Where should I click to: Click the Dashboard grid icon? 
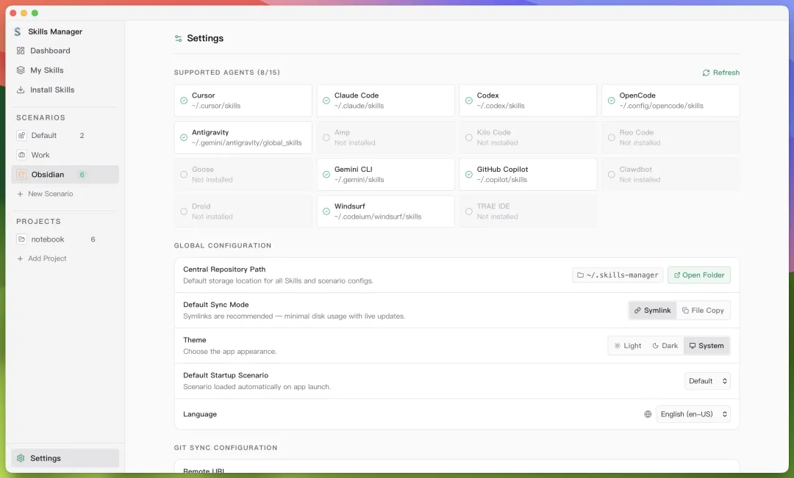[21, 51]
